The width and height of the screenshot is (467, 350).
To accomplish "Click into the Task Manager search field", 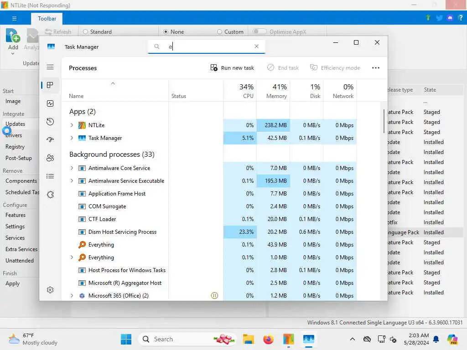I will tap(206, 46).
